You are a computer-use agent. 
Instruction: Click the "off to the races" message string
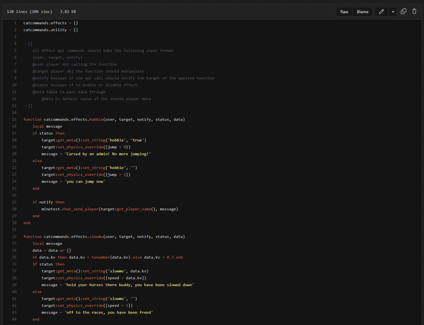(109, 312)
